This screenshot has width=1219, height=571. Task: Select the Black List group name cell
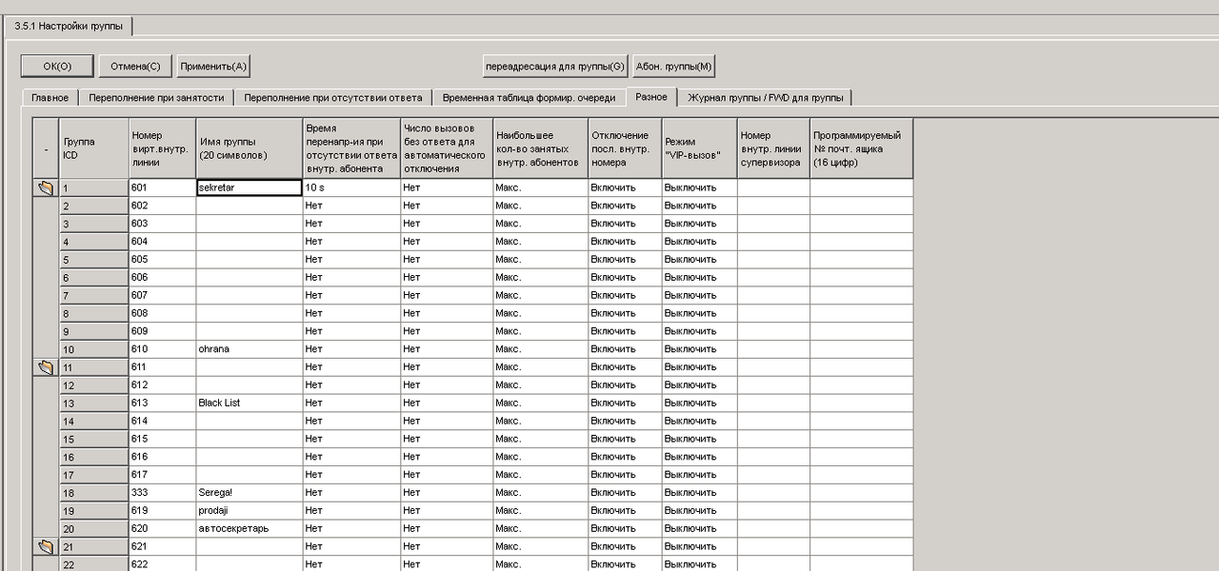coord(250,403)
